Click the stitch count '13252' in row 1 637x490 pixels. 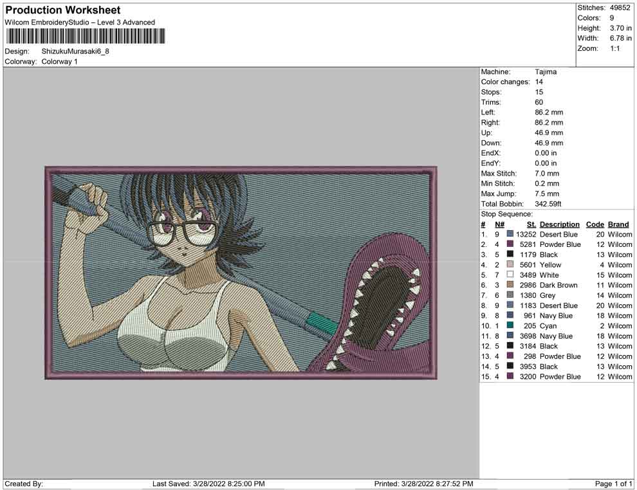click(526, 234)
